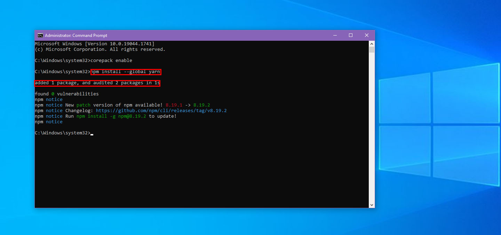Image resolution: width=501 pixels, height=235 pixels.
Task: Click the scrollbar down arrow
Action: click(x=372, y=205)
